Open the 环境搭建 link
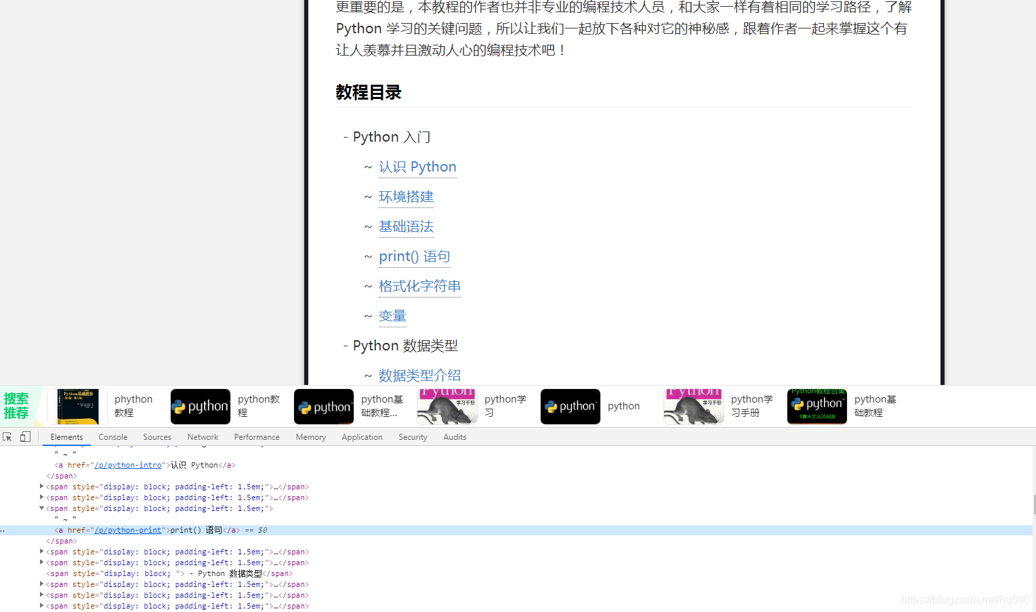Image resolution: width=1036 pixels, height=612 pixels. (406, 197)
